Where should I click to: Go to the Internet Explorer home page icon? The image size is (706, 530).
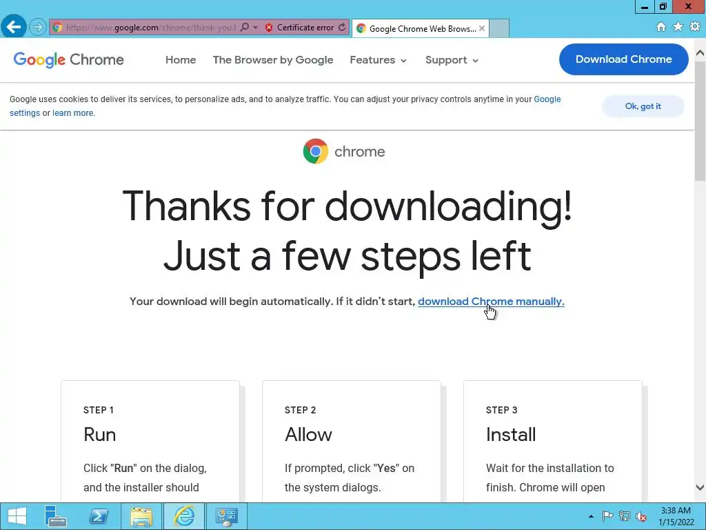(661, 27)
